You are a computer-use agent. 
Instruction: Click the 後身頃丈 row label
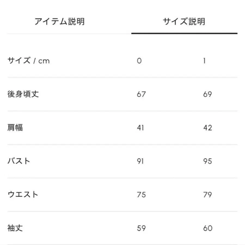pyautogui.click(x=22, y=94)
